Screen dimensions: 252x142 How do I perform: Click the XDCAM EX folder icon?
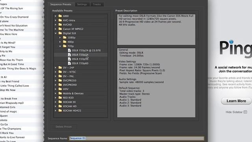60,102
